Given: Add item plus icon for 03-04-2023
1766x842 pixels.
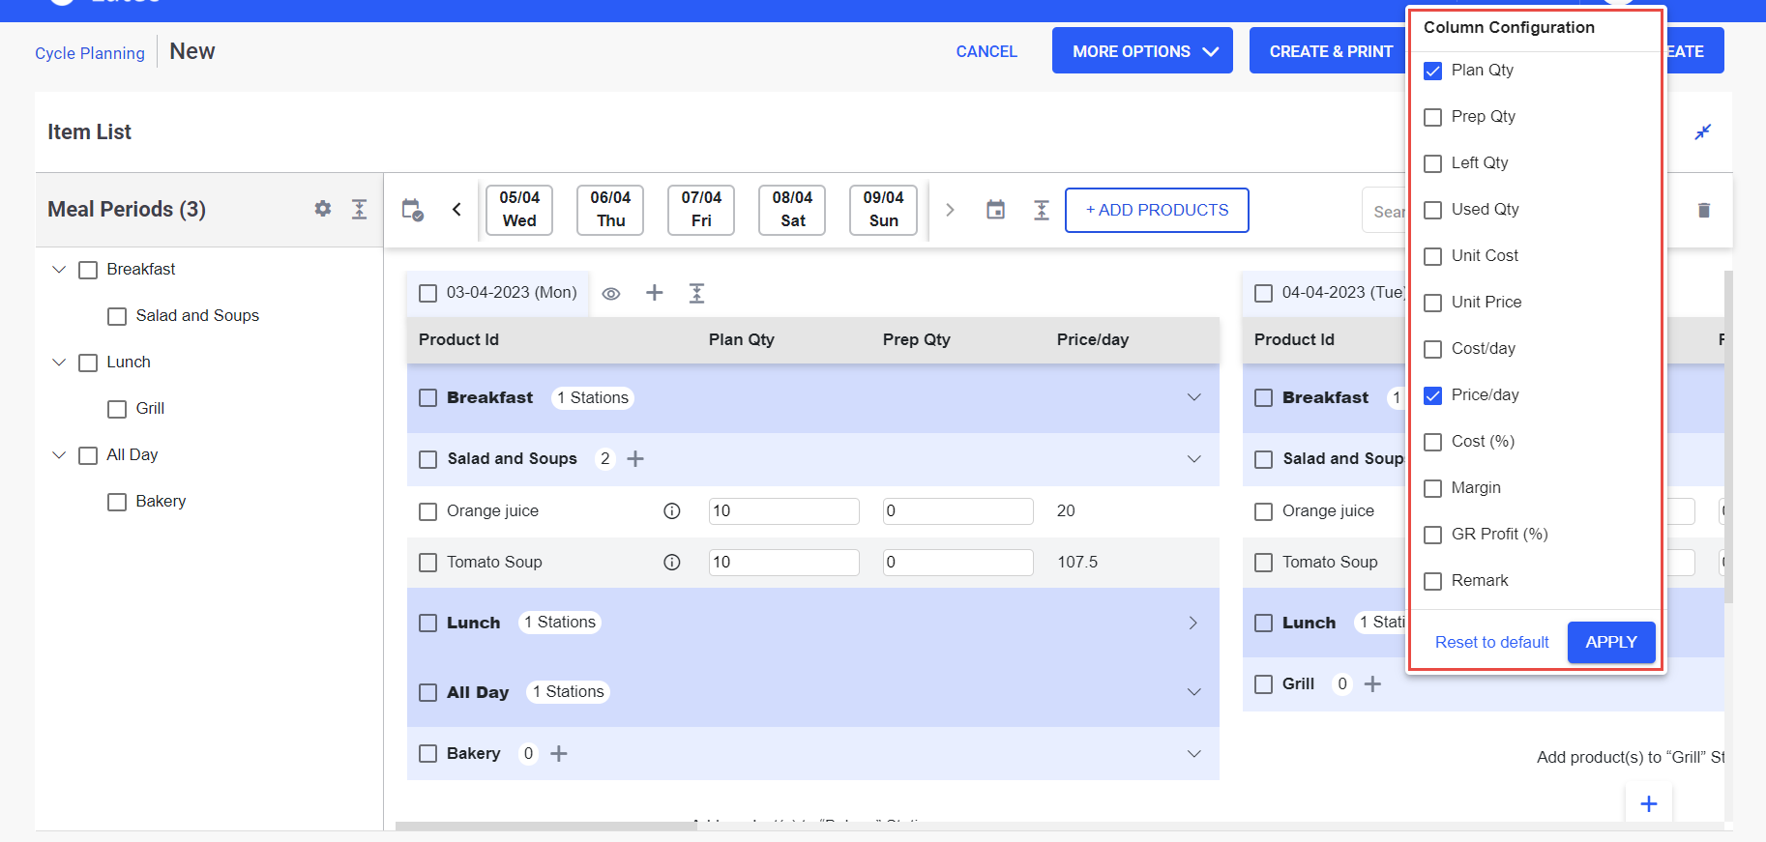Looking at the screenshot, I should coord(655,292).
